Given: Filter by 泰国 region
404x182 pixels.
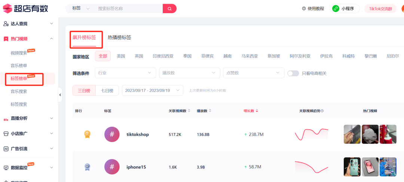Looking at the screenshot, I should click(187, 56).
